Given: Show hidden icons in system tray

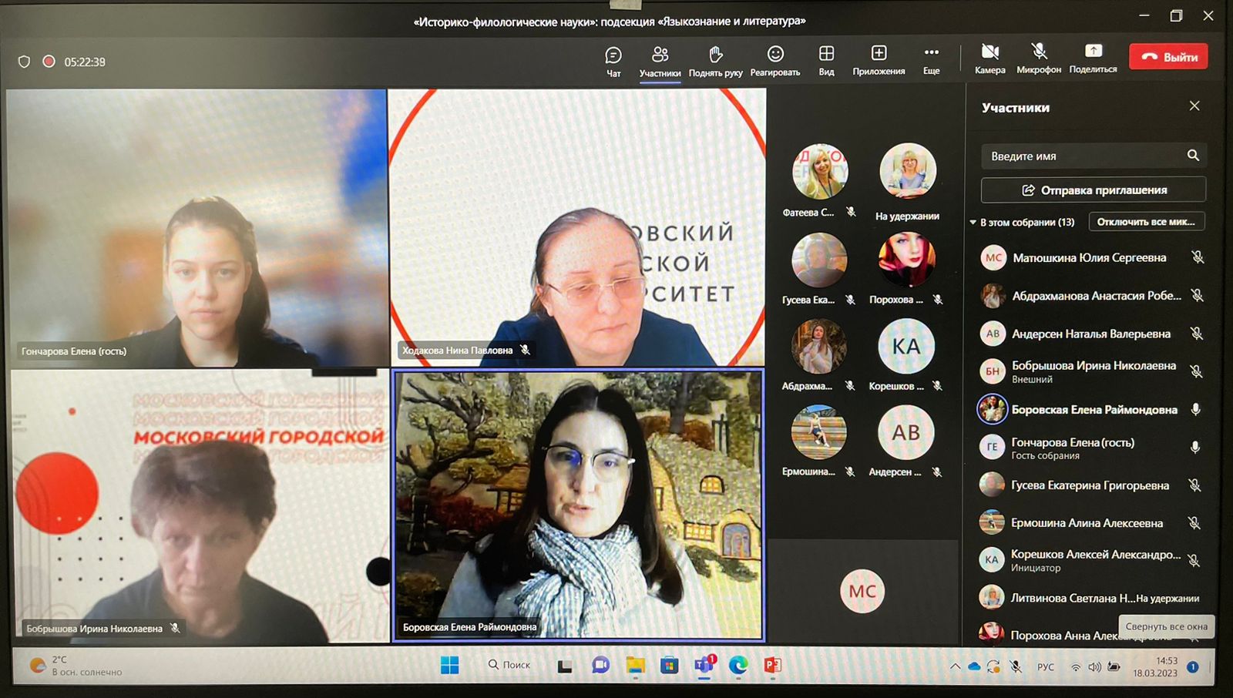Looking at the screenshot, I should (x=955, y=666).
